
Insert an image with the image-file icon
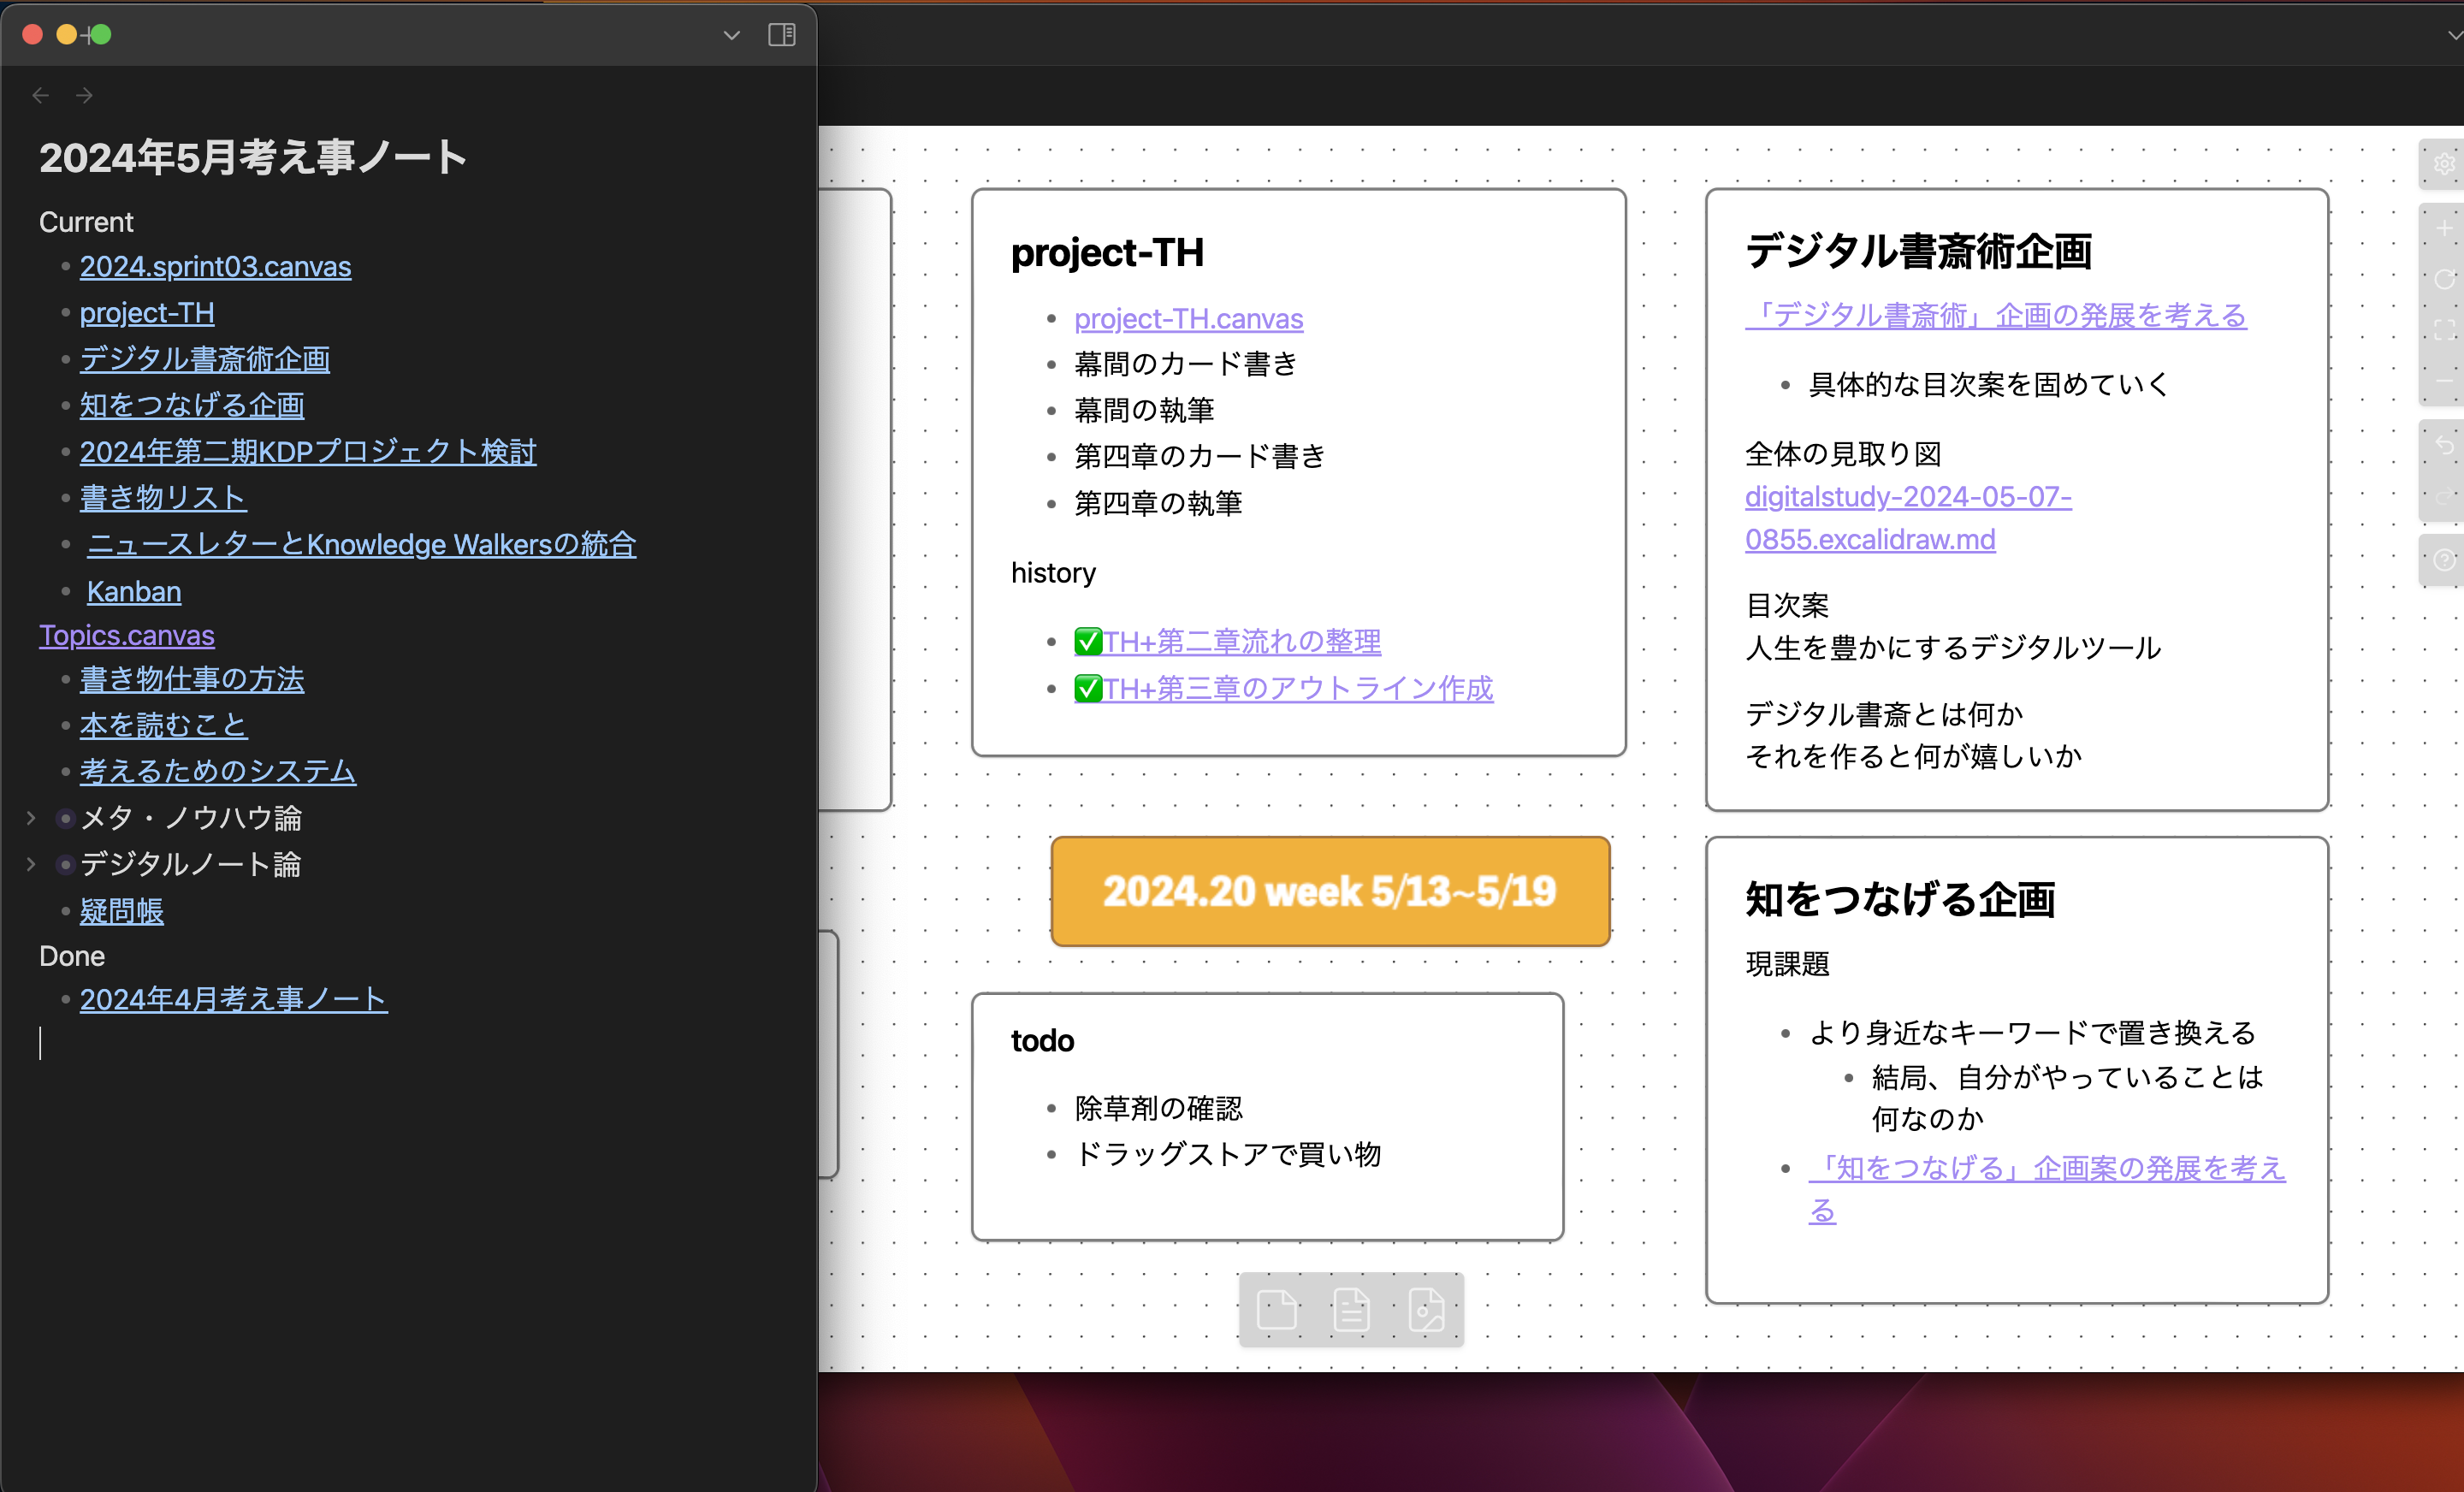coord(1427,1310)
